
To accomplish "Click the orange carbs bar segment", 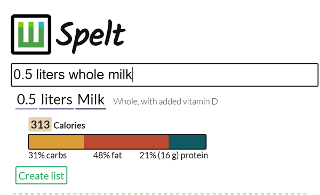I will coord(57,142).
